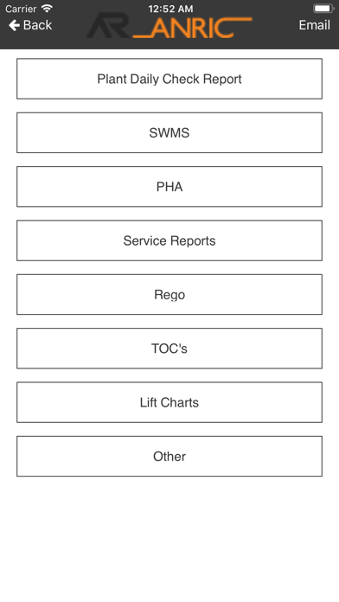339x602 pixels.
Task: Tap the orange underscore in the ANRIC logo
Action: click(141, 36)
